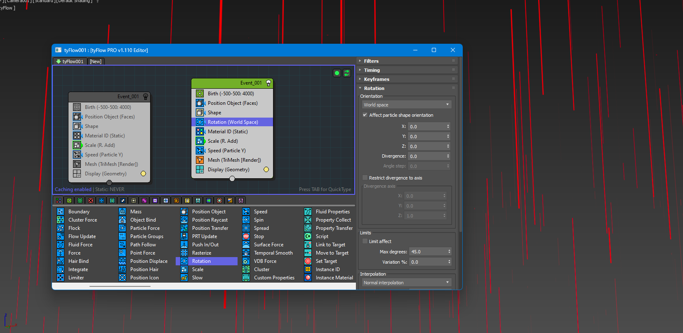Click the Y rotation value field
683x333 pixels.
(x=426, y=137)
